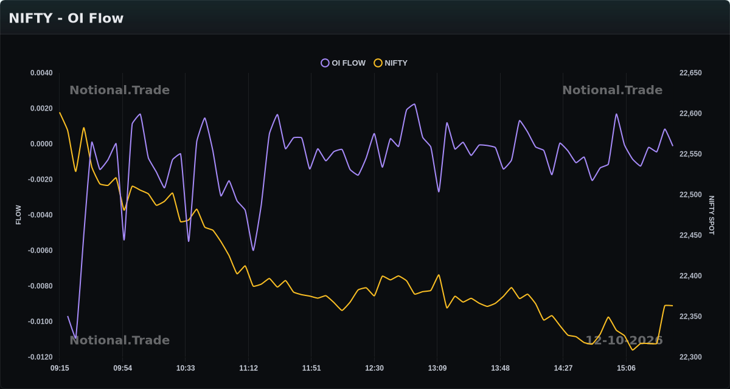The height and width of the screenshot is (389, 730).
Task: Click the 22,500 spot axis value
Action: pyautogui.click(x=690, y=195)
